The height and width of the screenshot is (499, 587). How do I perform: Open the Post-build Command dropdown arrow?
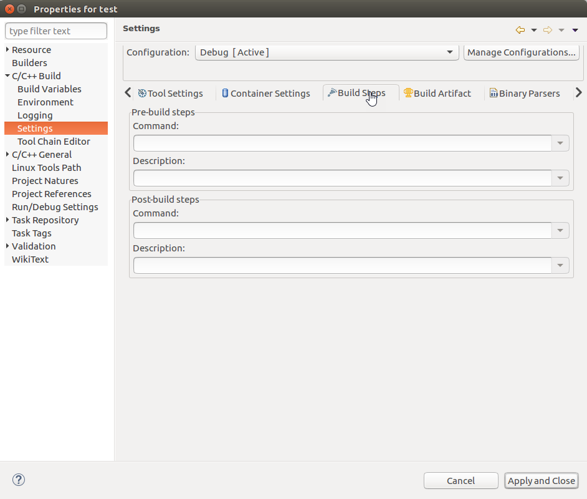click(560, 230)
